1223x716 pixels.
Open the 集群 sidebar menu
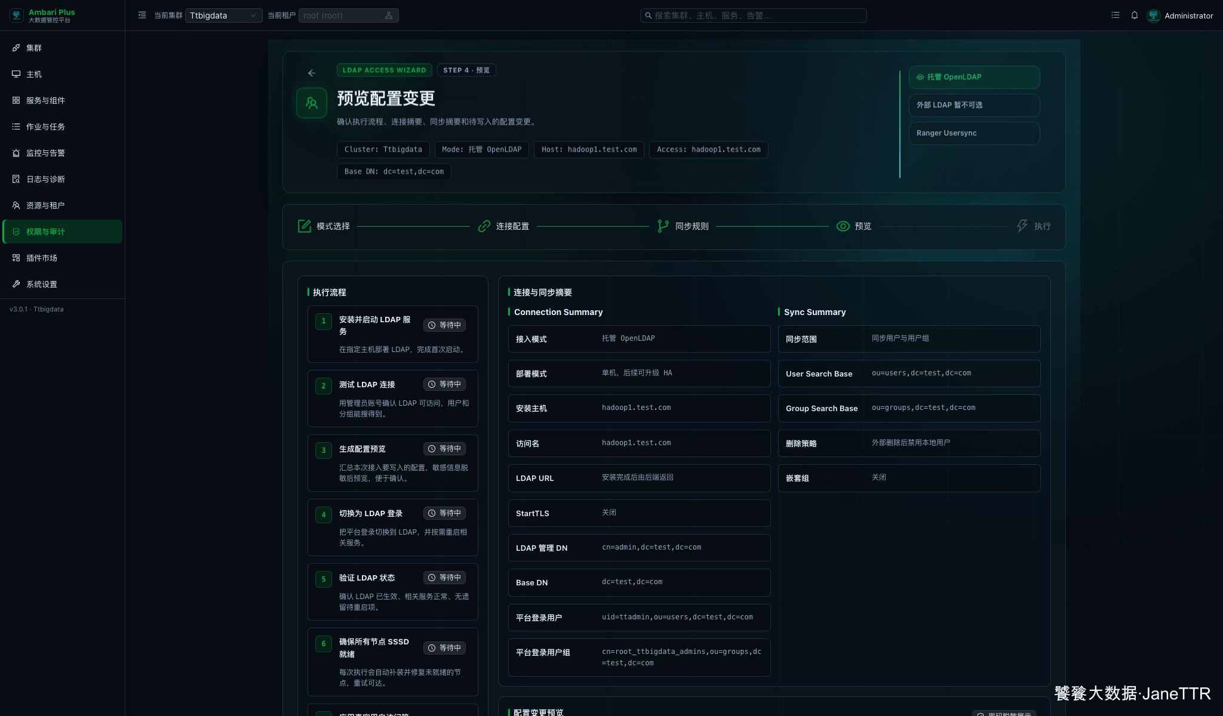[62, 48]
